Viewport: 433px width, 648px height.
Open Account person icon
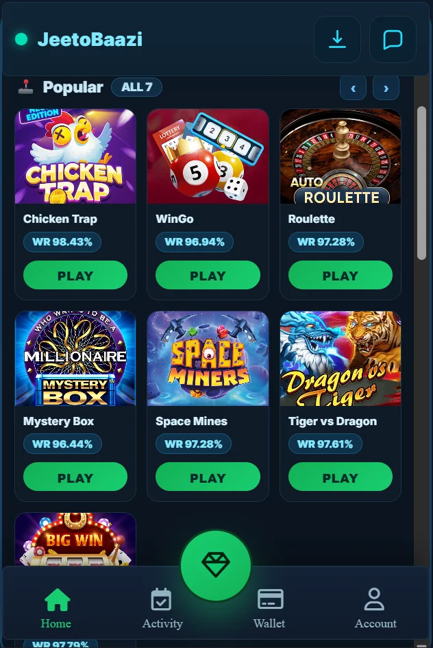tap(374, 599)
